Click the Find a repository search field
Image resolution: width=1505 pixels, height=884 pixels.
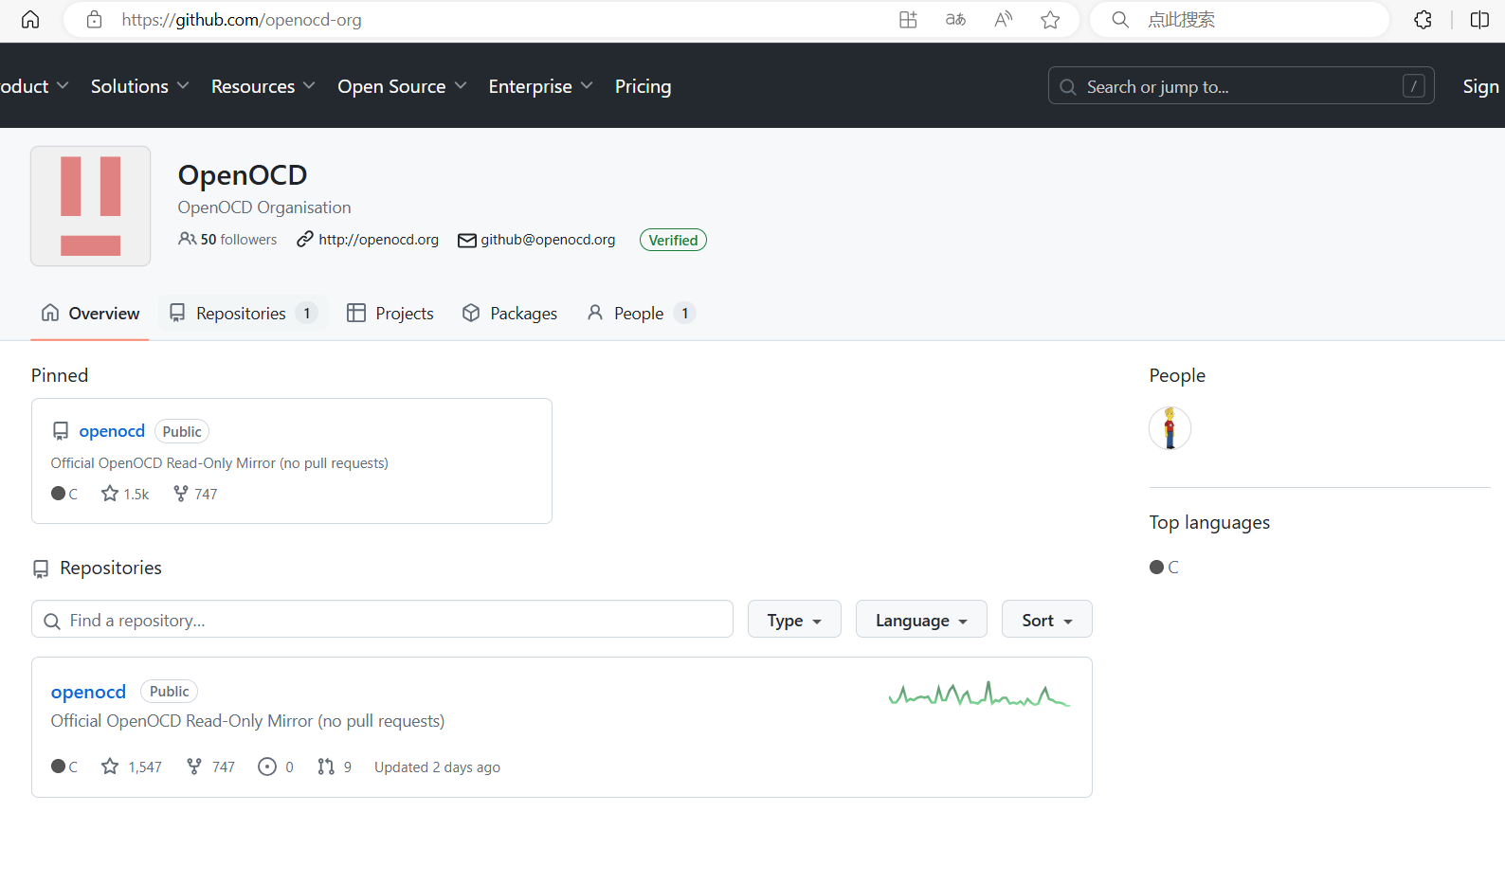pyautogui.click(x=382, y=620)
